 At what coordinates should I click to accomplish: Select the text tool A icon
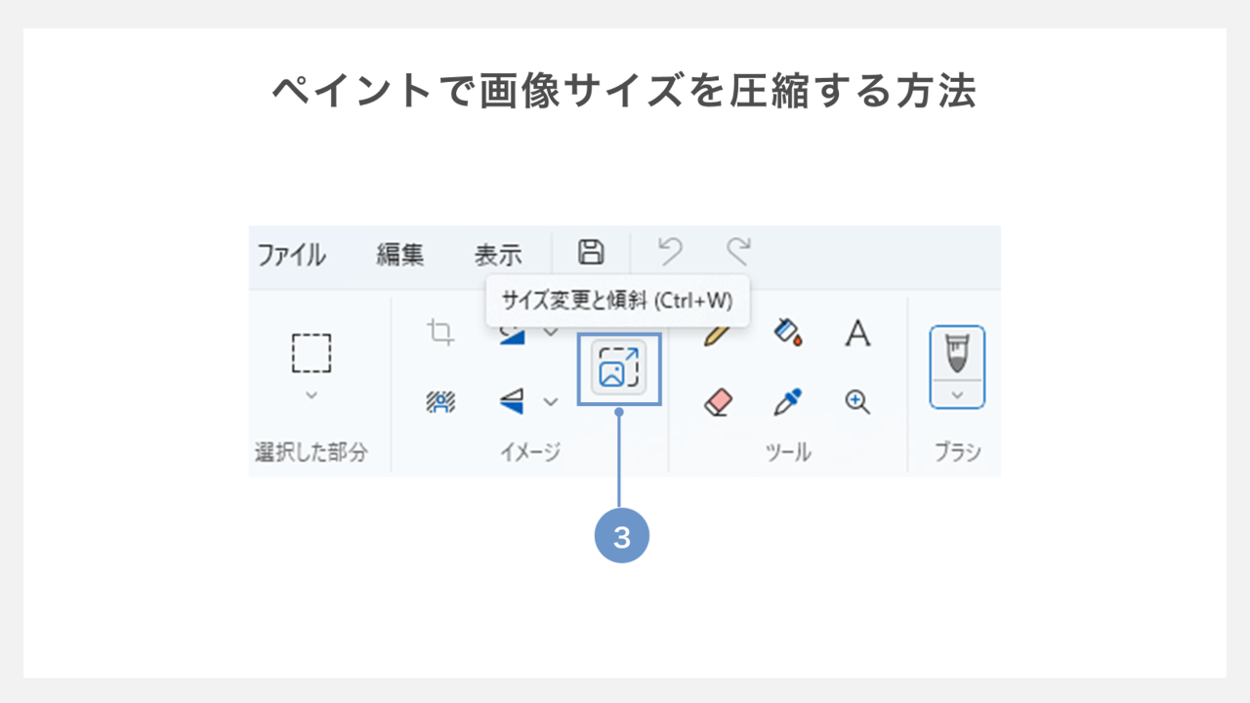pos(857,333)
